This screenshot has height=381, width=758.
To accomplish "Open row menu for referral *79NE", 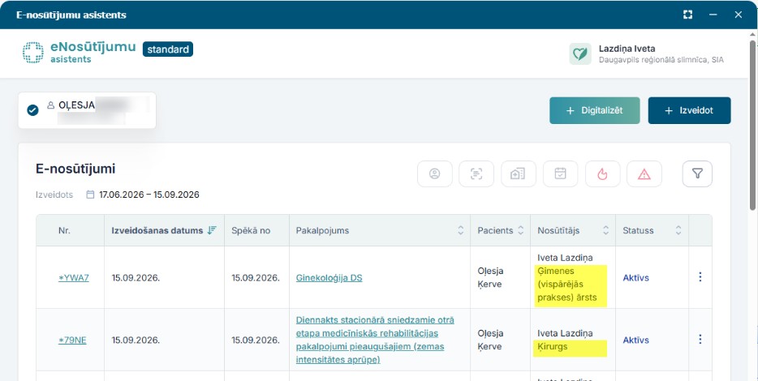I will coord(700,340).
